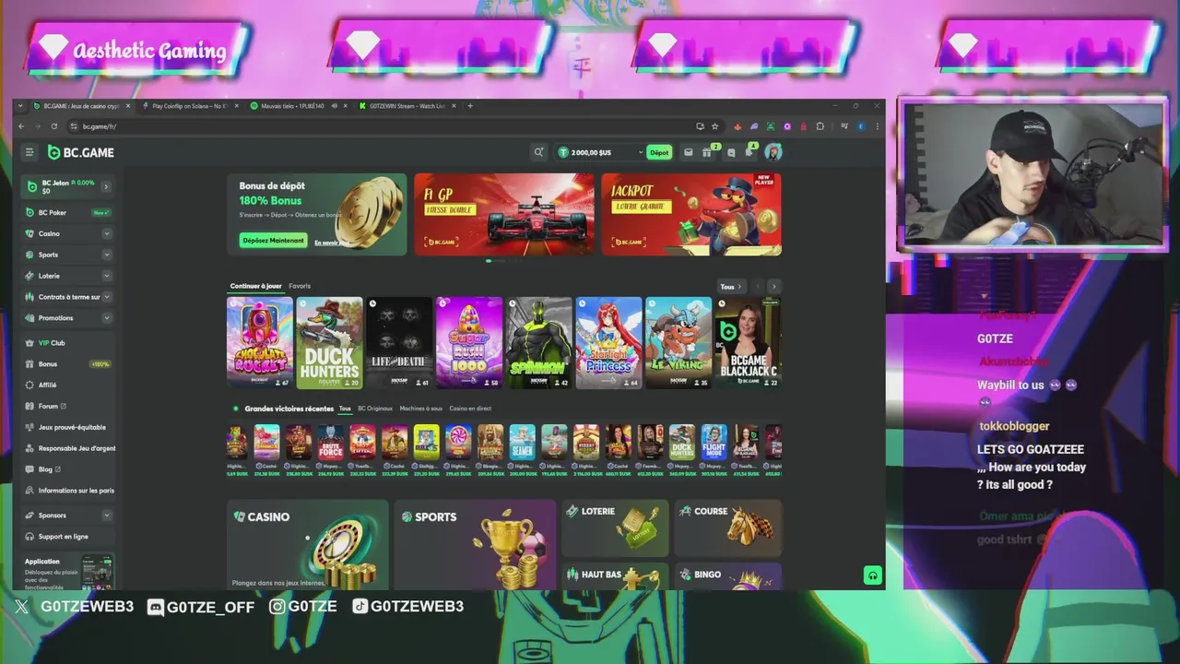Filter recent wins by BC Originaux
1180x664 pixels.
(375, 409)
